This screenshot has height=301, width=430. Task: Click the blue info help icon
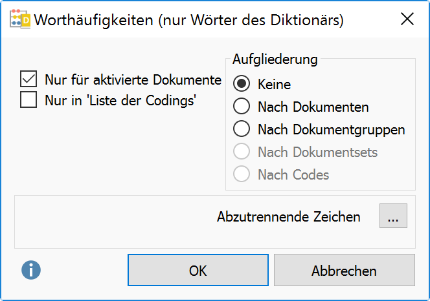(x=30, y=270)
